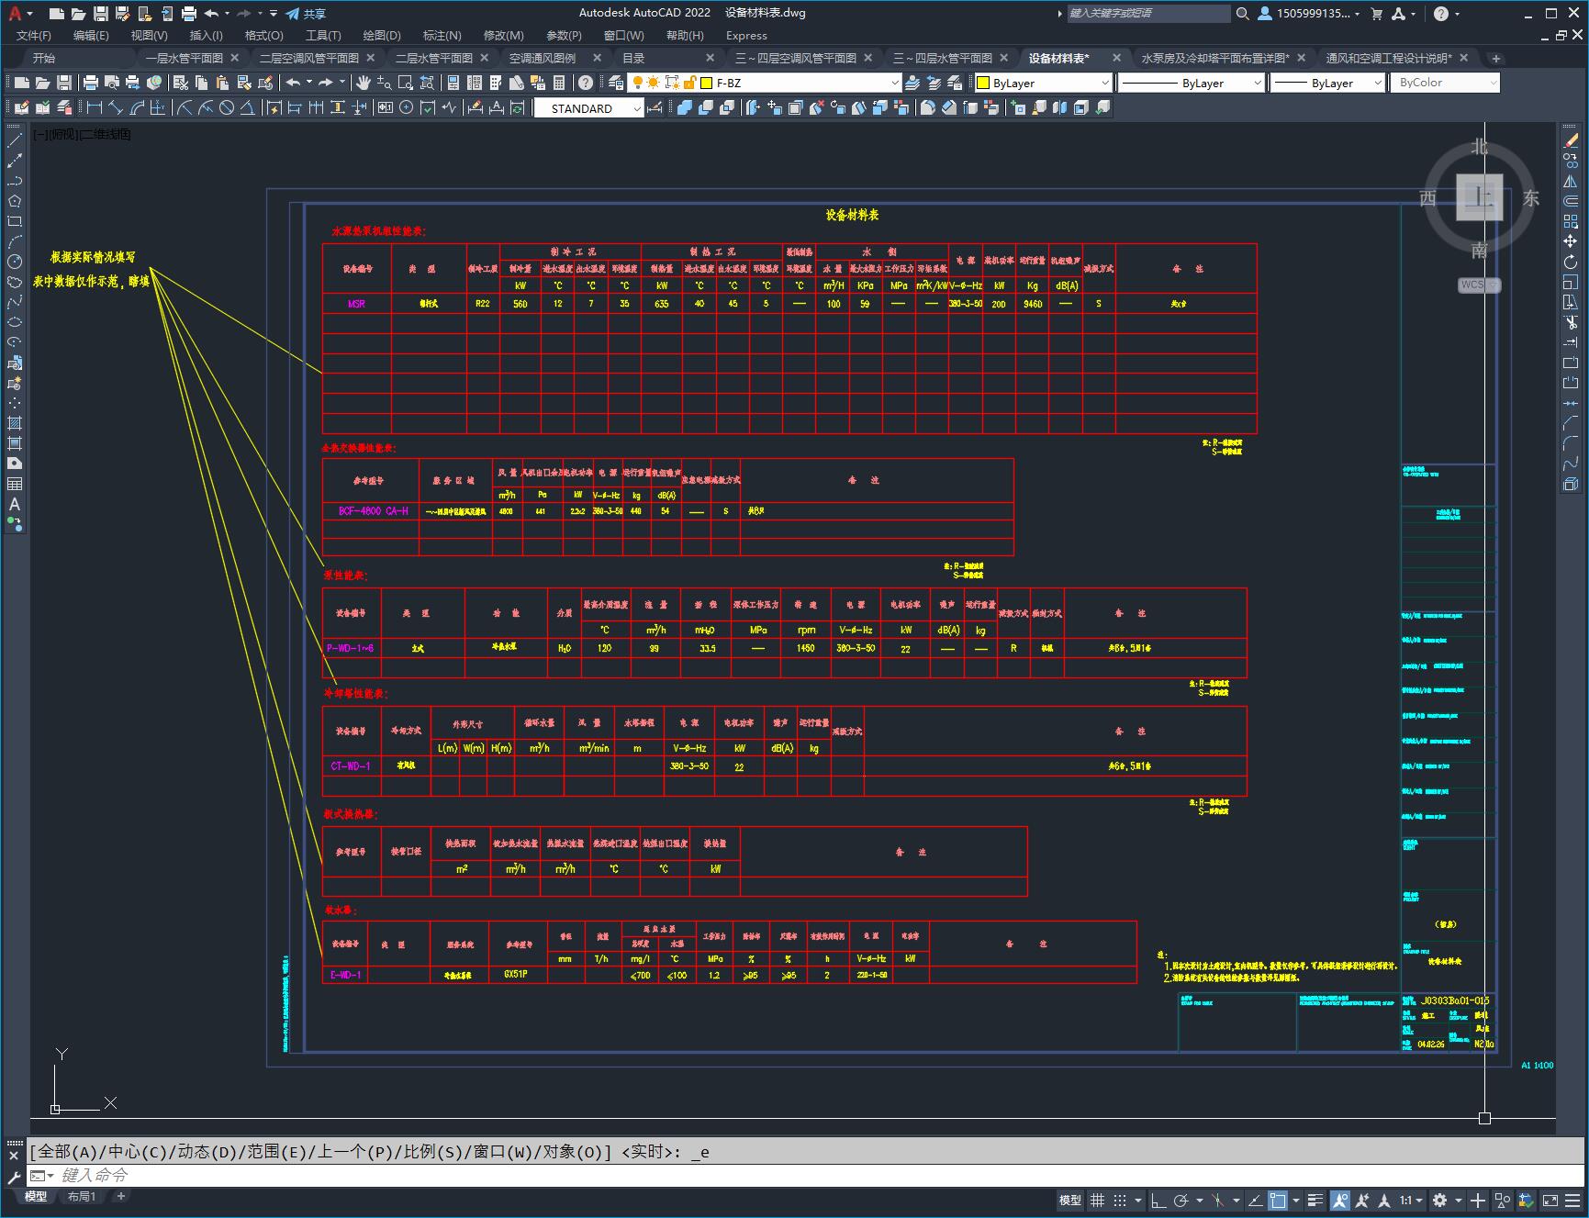Image resolution: width=1589 pixels, height=1218 pixels.
Task: Select the Rotate tool in the modify toolbar
Action: [x=1571, y=263]
